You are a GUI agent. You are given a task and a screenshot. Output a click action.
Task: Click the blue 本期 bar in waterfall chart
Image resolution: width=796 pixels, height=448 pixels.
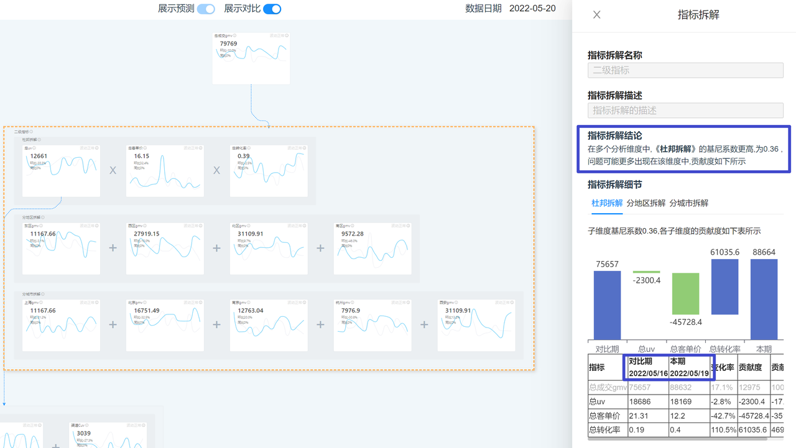point(764,299)
